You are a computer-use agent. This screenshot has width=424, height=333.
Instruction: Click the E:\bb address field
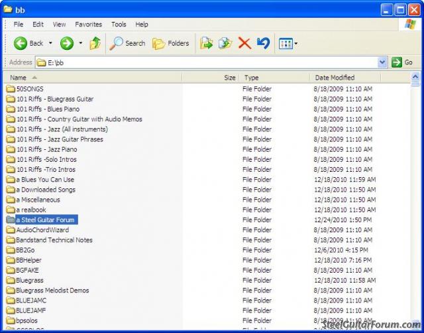coord(199,62)
